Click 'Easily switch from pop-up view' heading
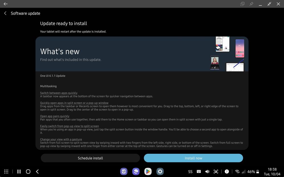Image resolution: width=284 pixels, height=177 pixels. tap(69, 126)
